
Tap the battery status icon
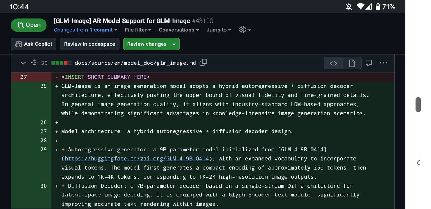coord(377,6)
